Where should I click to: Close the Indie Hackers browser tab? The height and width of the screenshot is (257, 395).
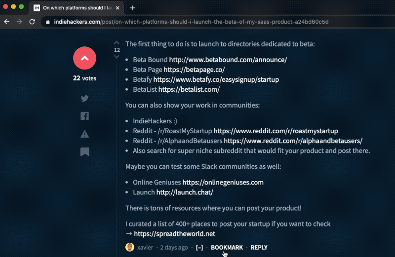click(x=118, y=8)
